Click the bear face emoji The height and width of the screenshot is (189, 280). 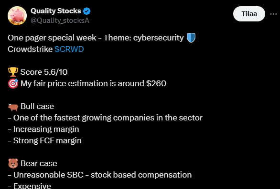point(13,163)
